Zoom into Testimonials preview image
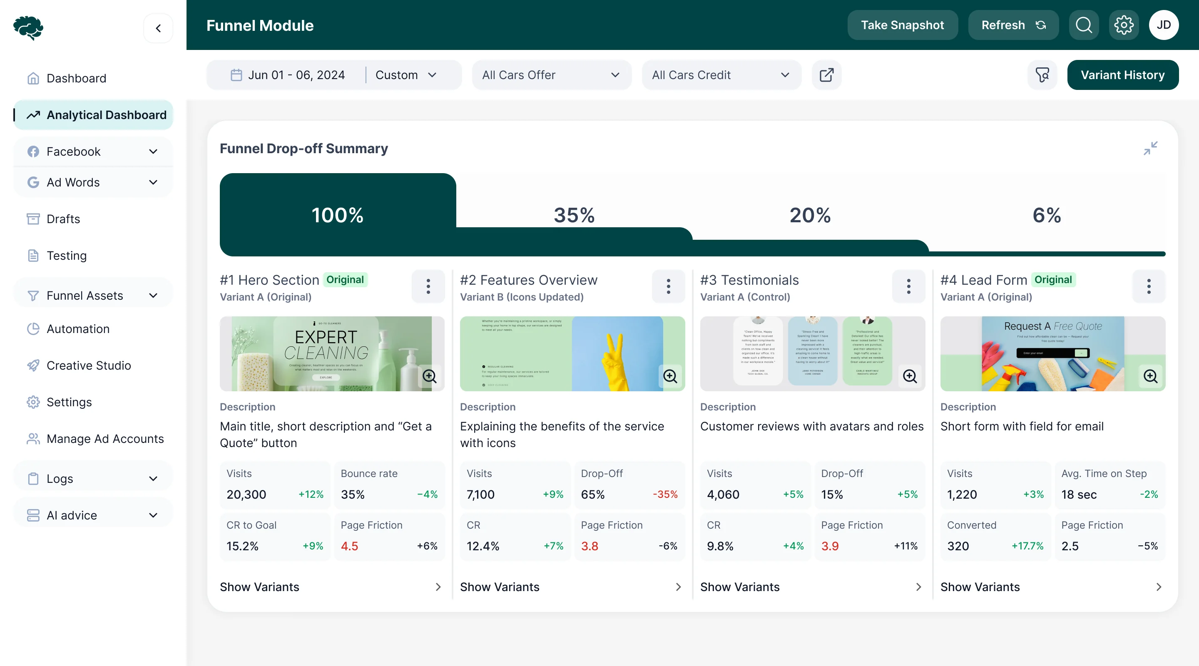The image size is (1199, 666). point(910,376)
